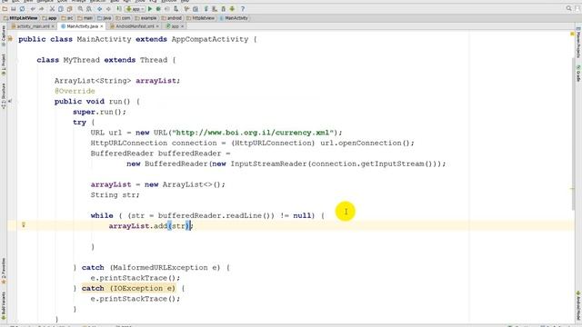Click the yellow intention lightbulb in gutter

click(24, 224)
